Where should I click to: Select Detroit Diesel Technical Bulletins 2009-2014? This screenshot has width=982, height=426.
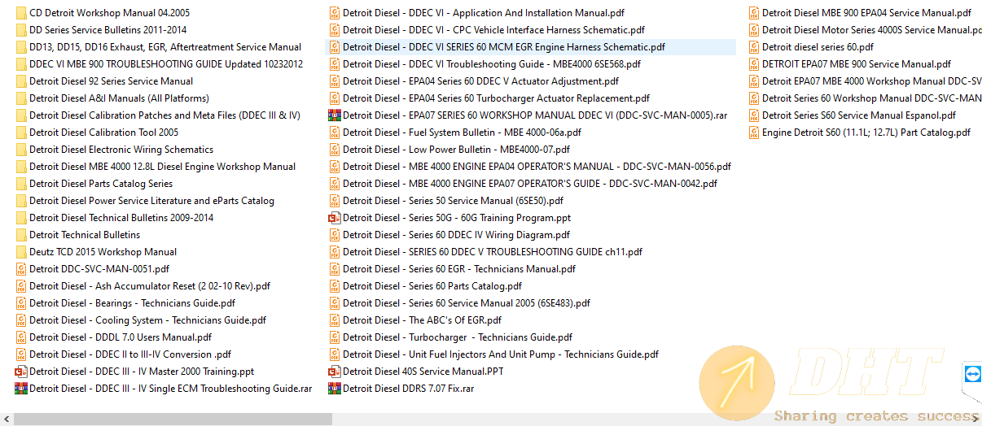point(121,218)
